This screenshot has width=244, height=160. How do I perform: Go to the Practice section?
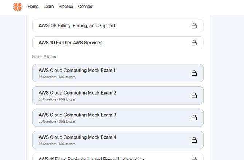point(66,7)
